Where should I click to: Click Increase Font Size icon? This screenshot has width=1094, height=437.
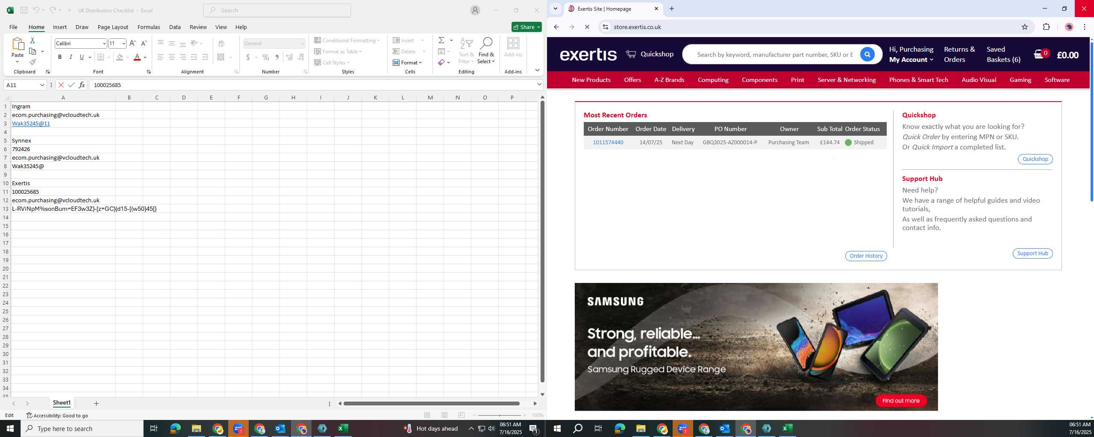pos(132,43)
